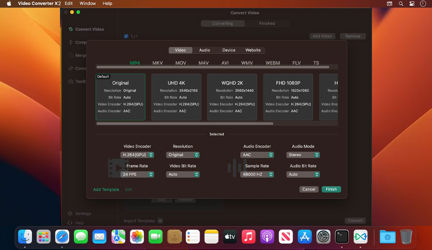Open Reminders app in dock
This screenshot has width=432, height=250.
pos(193,237)
